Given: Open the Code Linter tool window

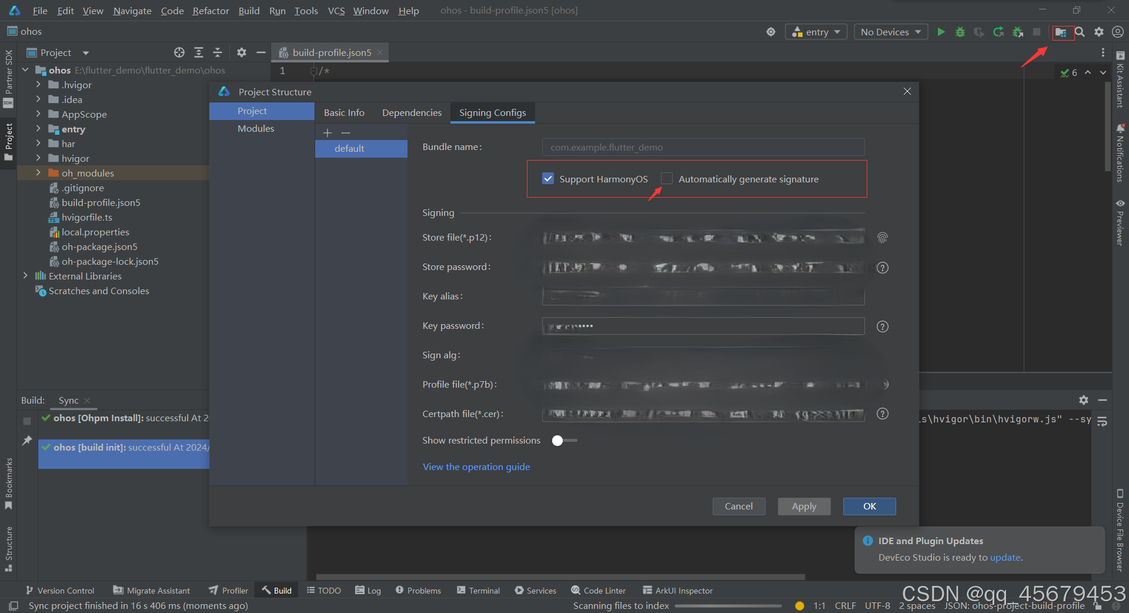Looking at the screenshot, I should [598, 591].
